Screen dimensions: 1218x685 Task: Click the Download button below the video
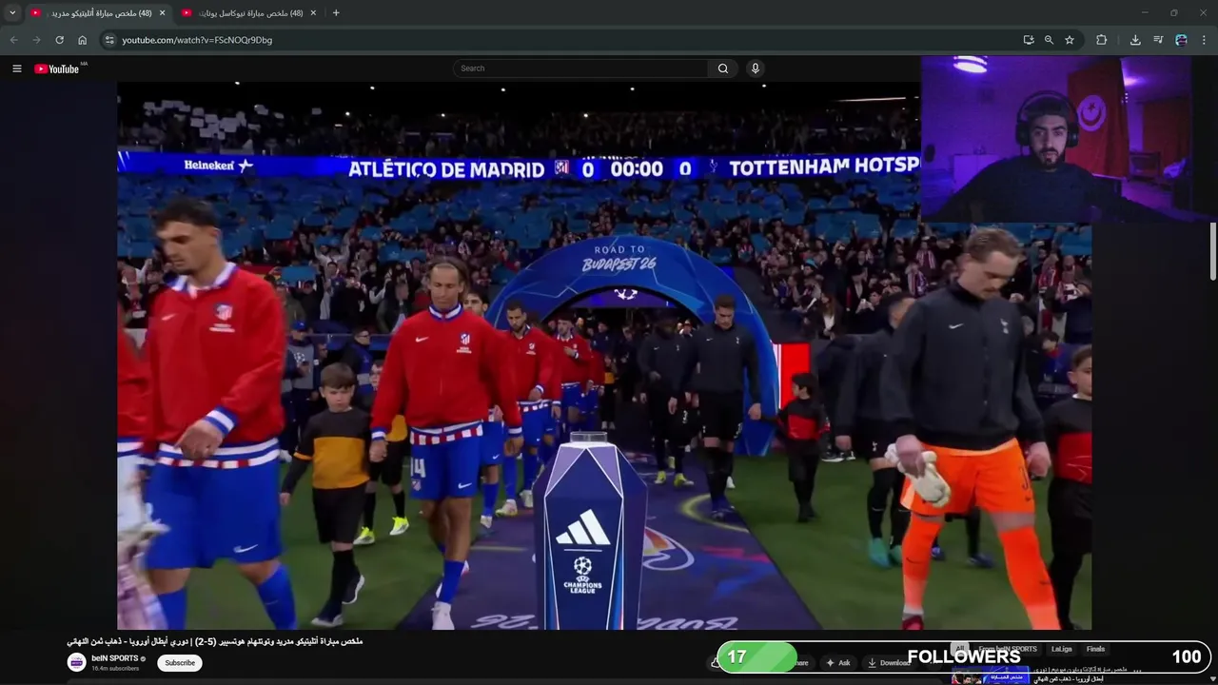coord(889,663)
